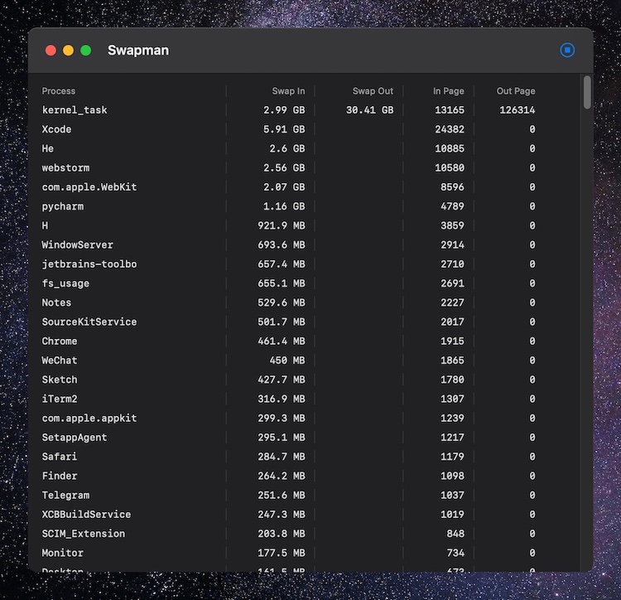Click the Chrome process name
This screenshot has height=600, width=621.
tap(60, 341)
